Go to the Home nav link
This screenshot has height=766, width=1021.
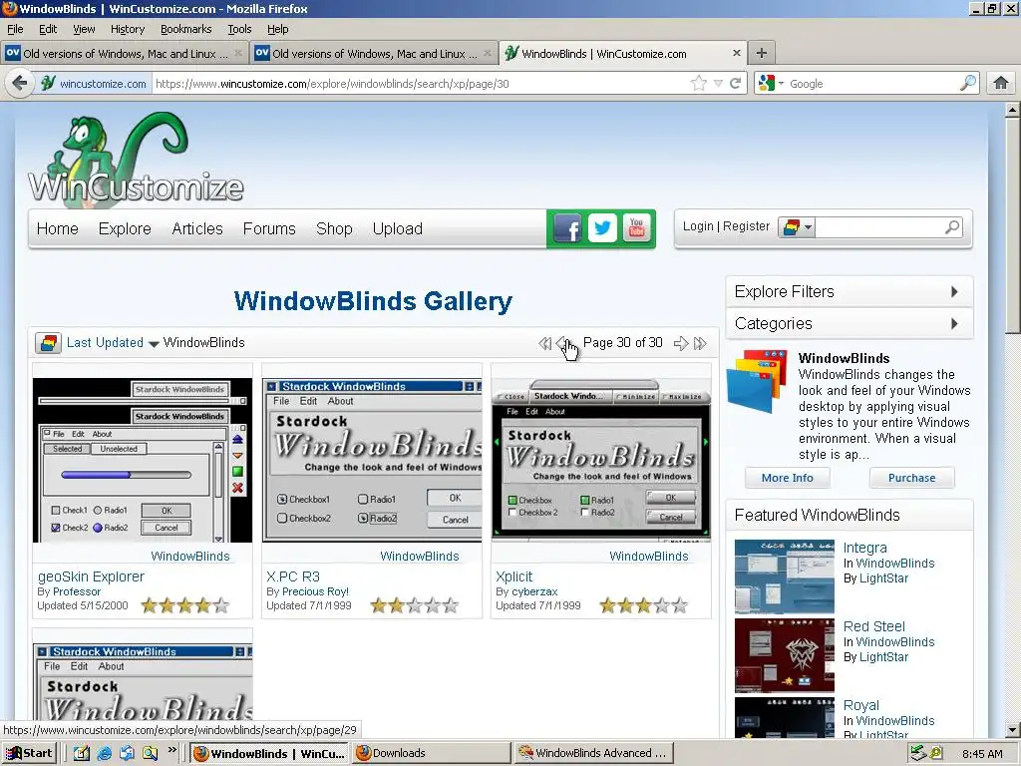coord(57,228)
